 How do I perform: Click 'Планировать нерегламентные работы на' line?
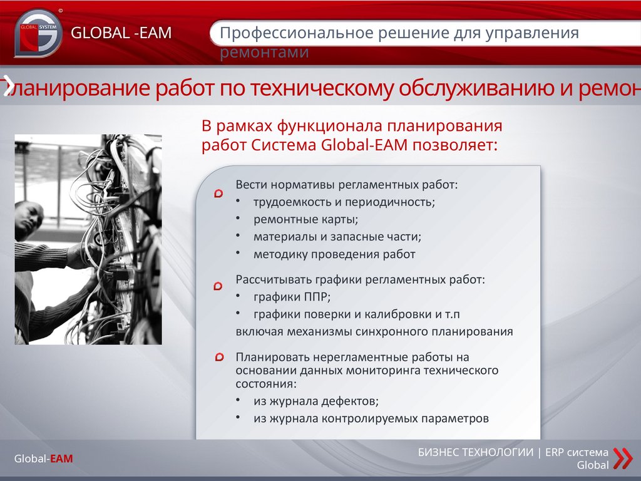click(x=352, y=357)
